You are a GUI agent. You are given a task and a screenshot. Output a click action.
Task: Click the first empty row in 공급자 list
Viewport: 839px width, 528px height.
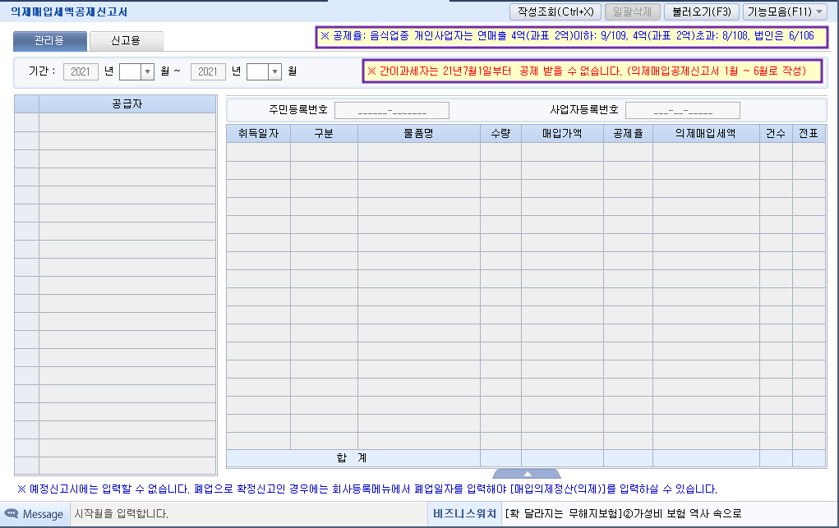click(x=127, y=122)
